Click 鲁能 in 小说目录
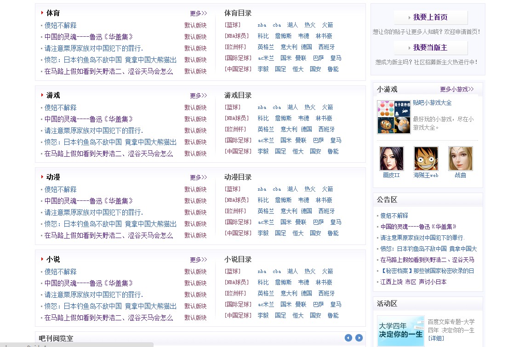519x347 pixels. pos(333,316)
